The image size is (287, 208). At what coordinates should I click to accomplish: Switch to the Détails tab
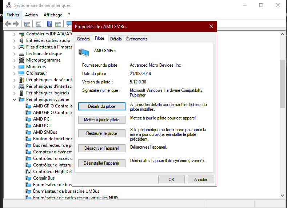pyautogui.click(x=116, y=39)
